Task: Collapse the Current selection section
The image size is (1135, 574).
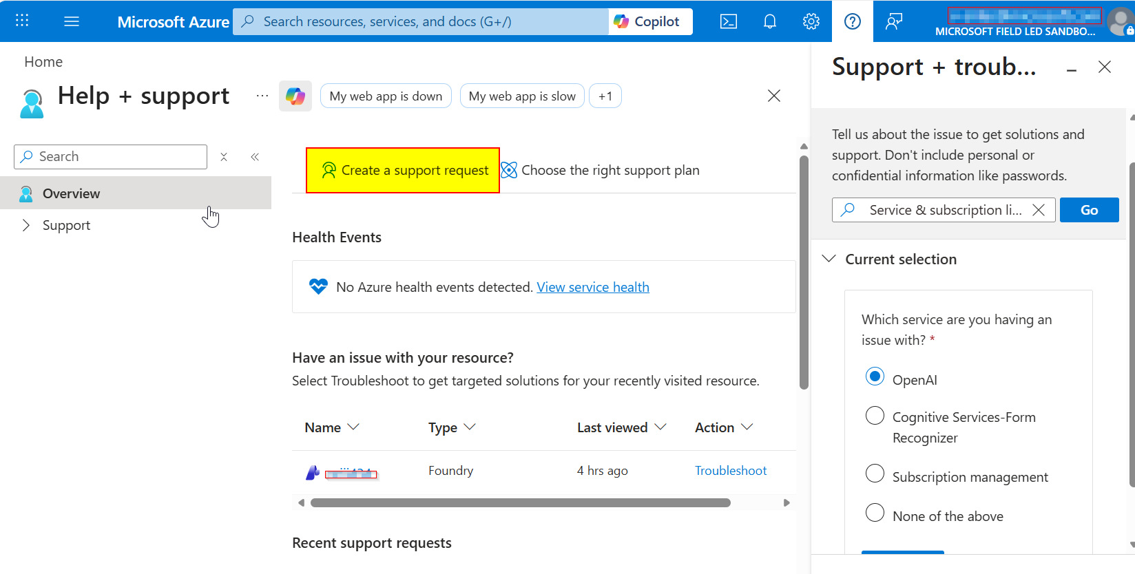Action: click(x=829, y=259)
